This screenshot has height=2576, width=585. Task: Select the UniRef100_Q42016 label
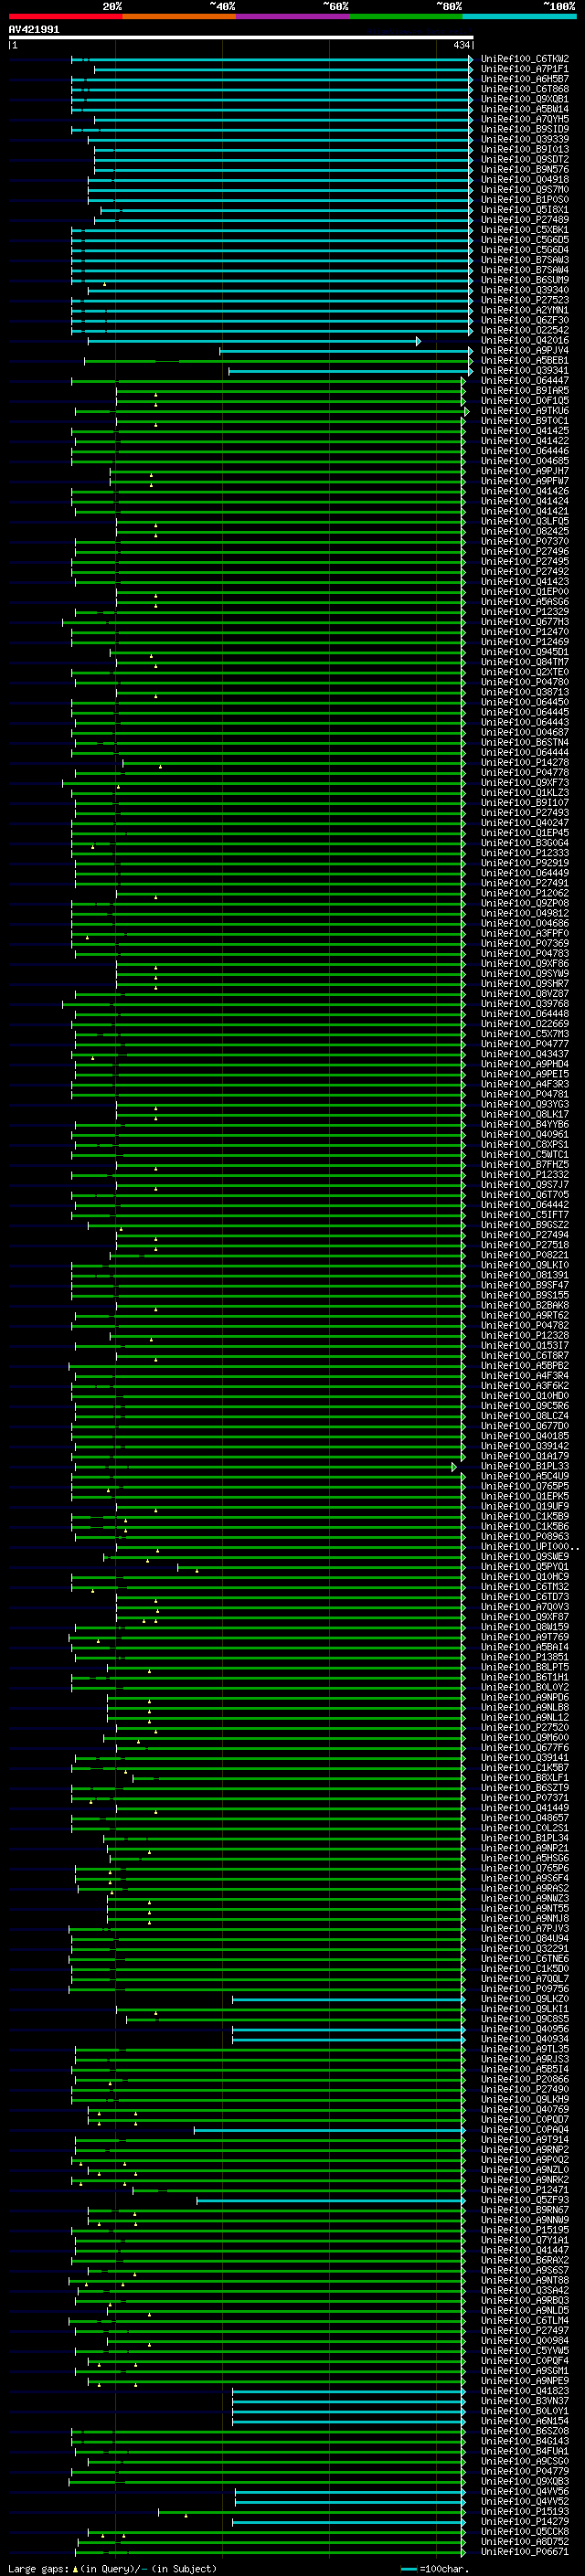[525, 340]
